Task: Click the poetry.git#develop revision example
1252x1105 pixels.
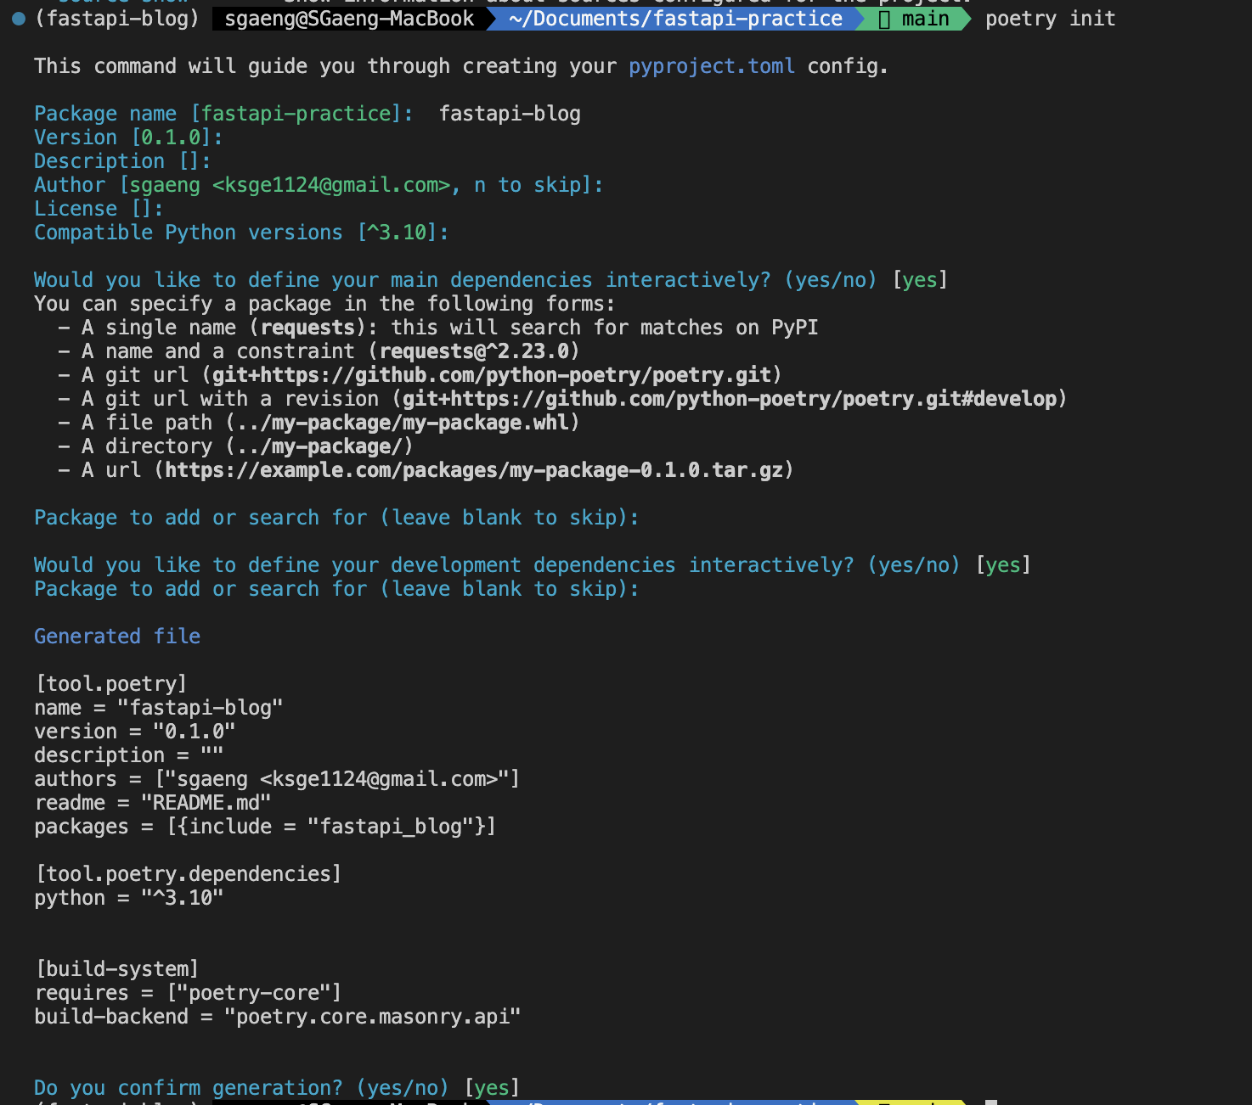Action: tap(730, 399)
